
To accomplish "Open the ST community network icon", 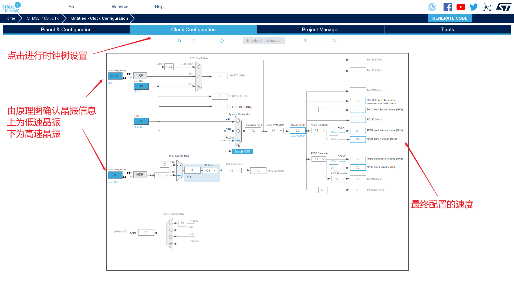I will pos(487,7).
